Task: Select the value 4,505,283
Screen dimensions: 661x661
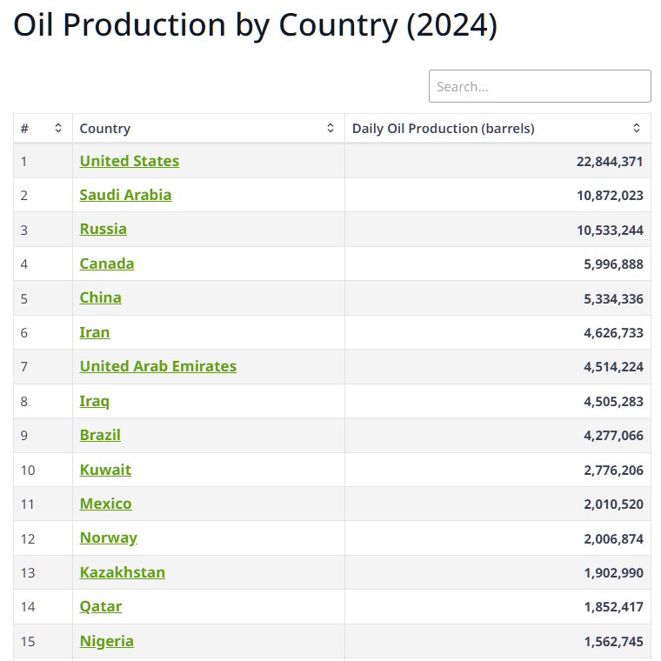Action: point(613,402)
